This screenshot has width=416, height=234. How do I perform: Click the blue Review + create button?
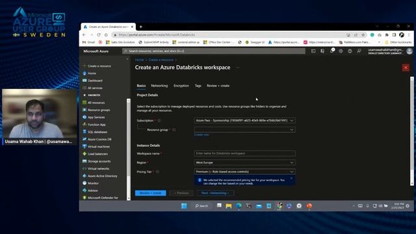point(150,193)
